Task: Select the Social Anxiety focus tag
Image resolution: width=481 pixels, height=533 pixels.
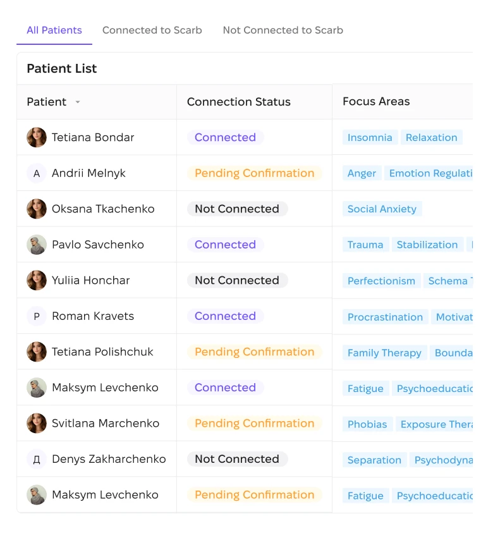Action: 382,209
